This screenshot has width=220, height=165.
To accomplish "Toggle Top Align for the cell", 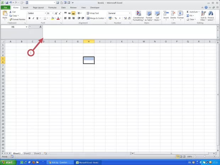I will click(x=65, y=13).
